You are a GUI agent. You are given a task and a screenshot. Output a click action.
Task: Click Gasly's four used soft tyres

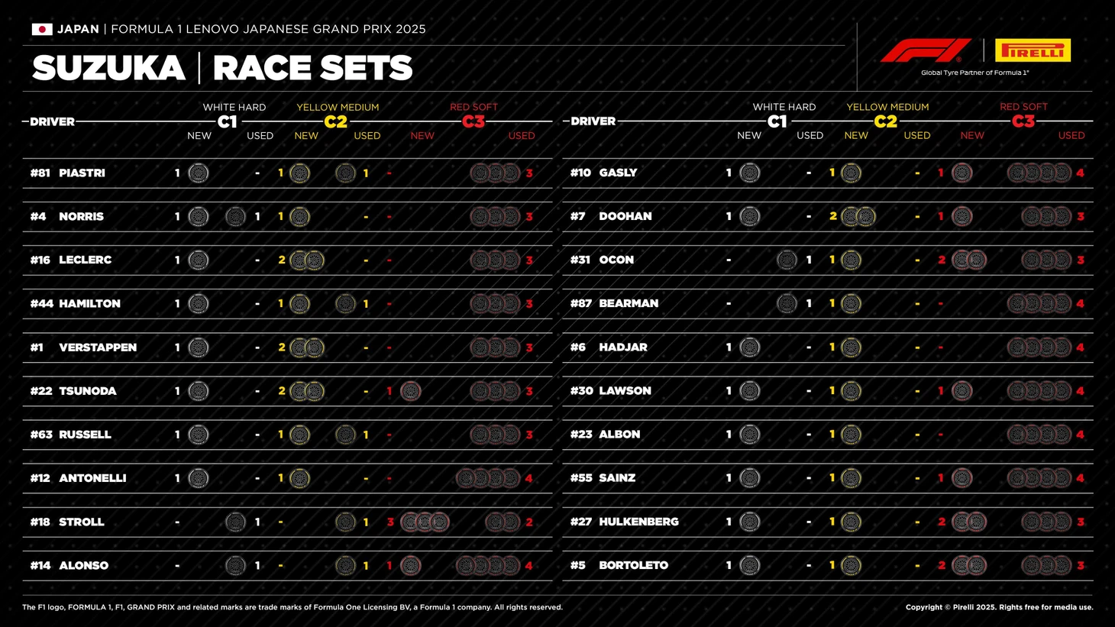coord(1039,173)
